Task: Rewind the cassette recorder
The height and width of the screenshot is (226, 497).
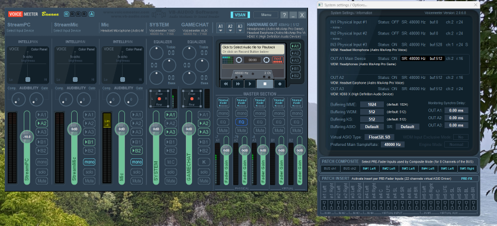Action: point(226,84)
